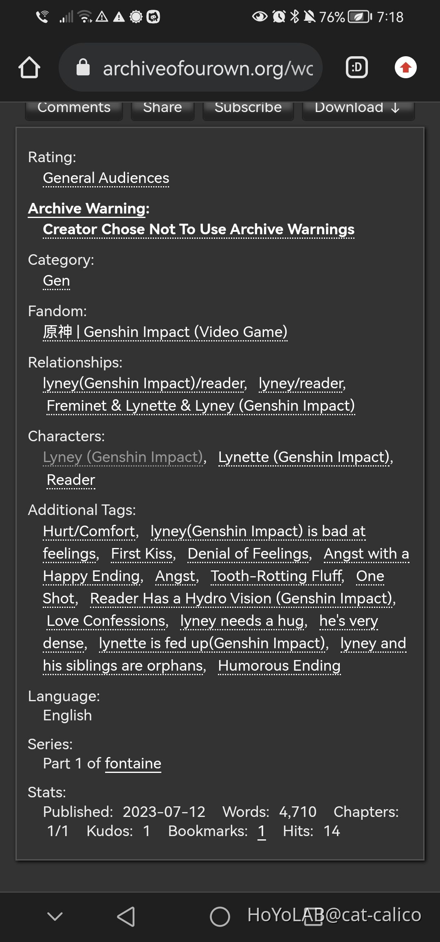Share this work

click(162, 107)
